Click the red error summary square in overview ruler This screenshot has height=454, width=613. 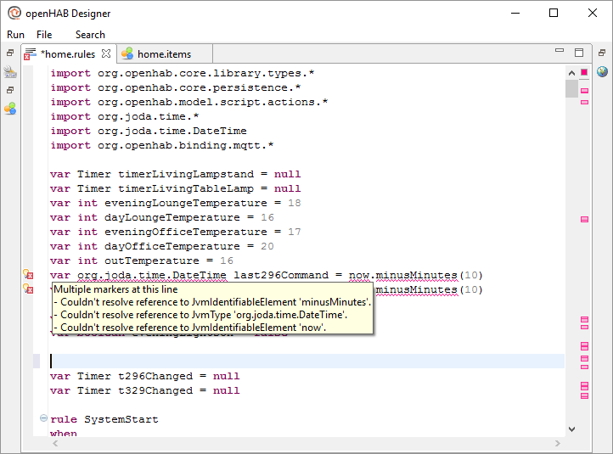584,72
